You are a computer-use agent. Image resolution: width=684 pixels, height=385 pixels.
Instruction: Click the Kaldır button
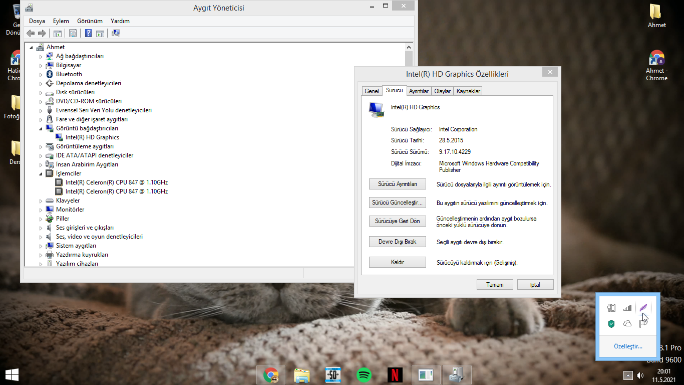(398, 262)
